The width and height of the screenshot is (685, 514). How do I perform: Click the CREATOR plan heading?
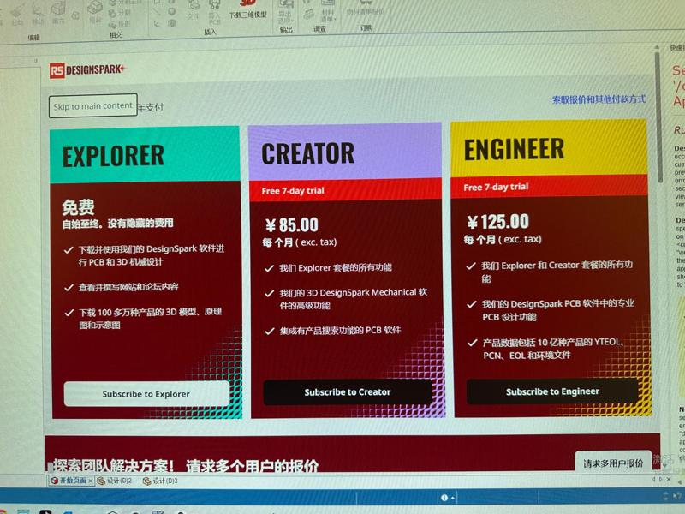point(307,153)
